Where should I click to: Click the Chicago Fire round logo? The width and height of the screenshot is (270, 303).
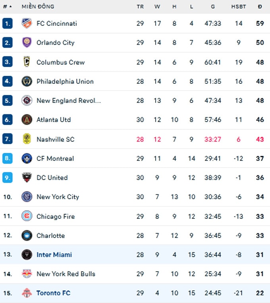[x=27, y=216]
